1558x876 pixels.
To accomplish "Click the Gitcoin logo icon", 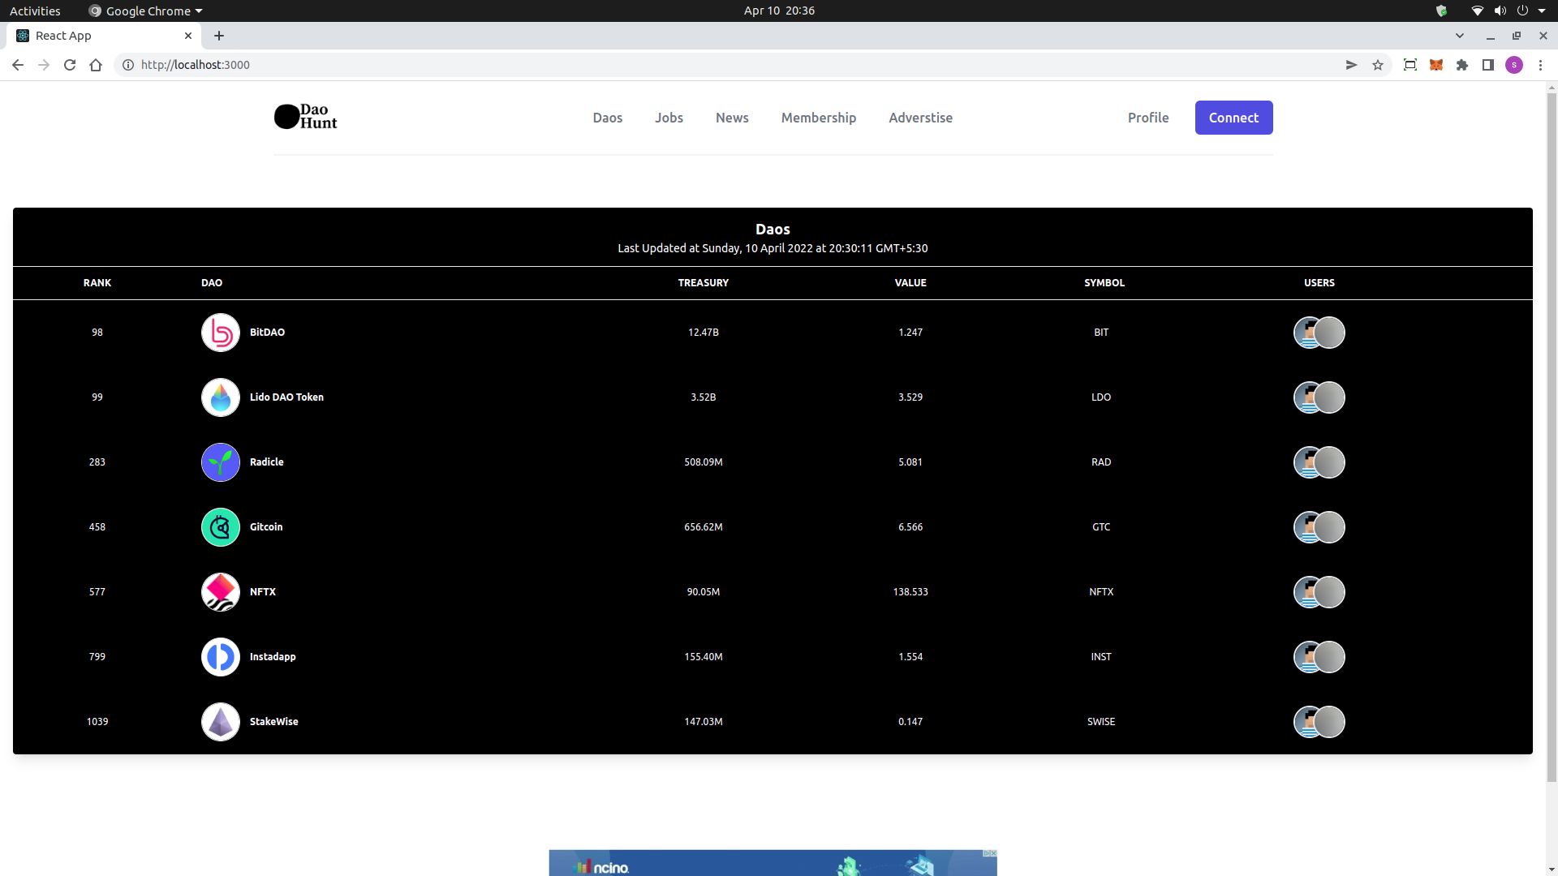I will (221, 527).
